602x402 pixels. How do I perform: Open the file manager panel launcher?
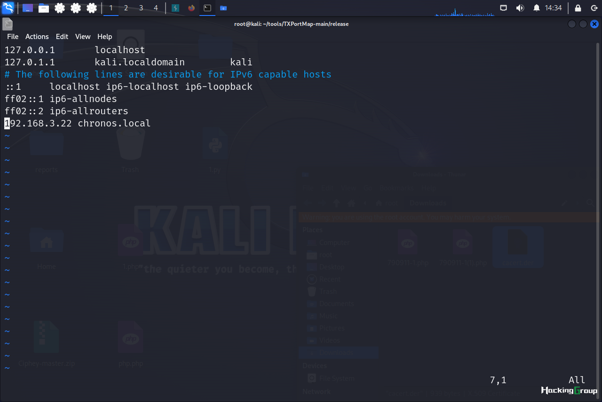pyautogui.click(x=44, y=8)
